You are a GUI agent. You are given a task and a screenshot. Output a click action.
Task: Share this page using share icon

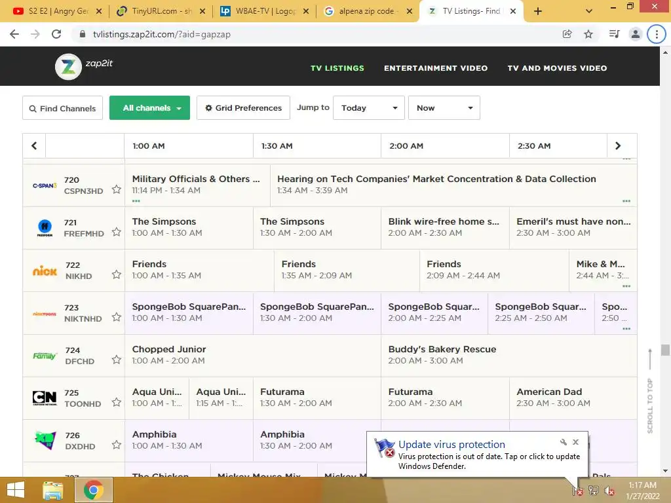click(x=567, y=34)
